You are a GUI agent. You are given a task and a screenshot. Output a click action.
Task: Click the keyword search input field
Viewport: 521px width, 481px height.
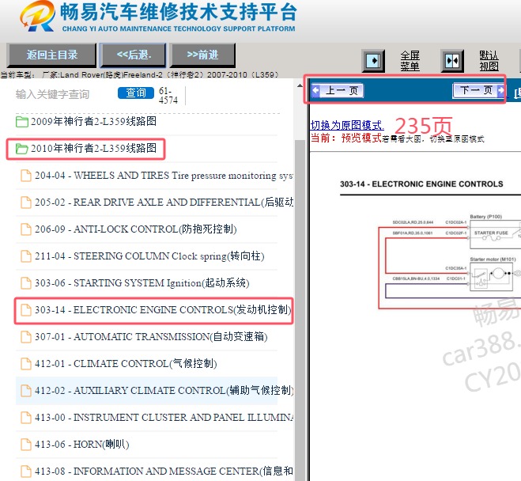click(63, 94)
